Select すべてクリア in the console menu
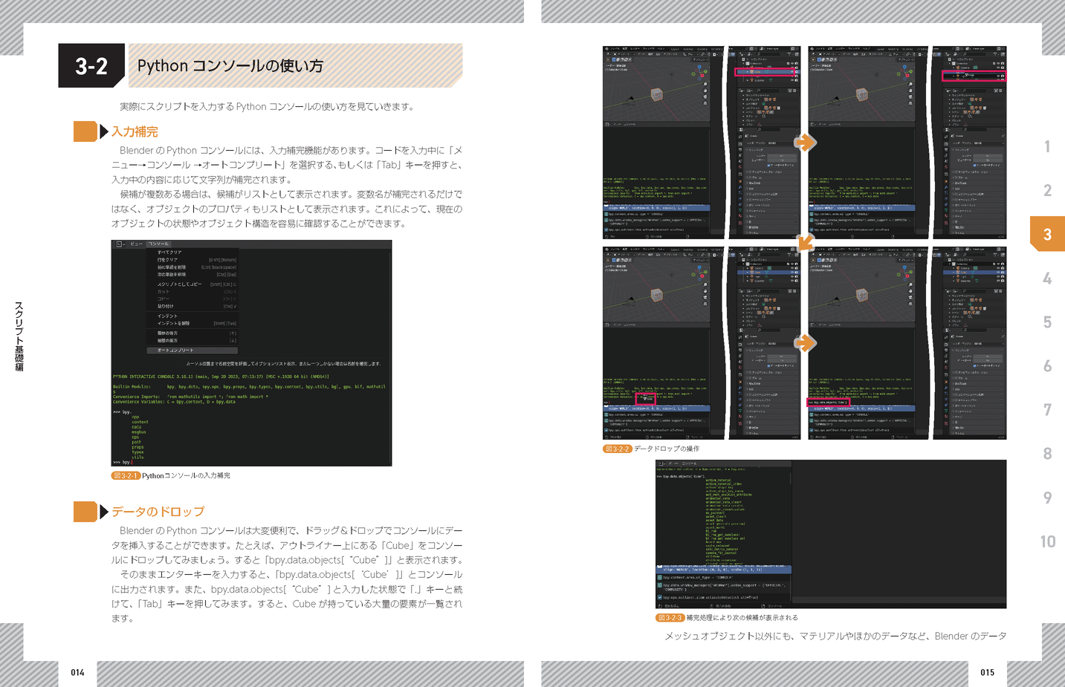Viewport: 1065px width, 687px height. click(x=169, y=253)
